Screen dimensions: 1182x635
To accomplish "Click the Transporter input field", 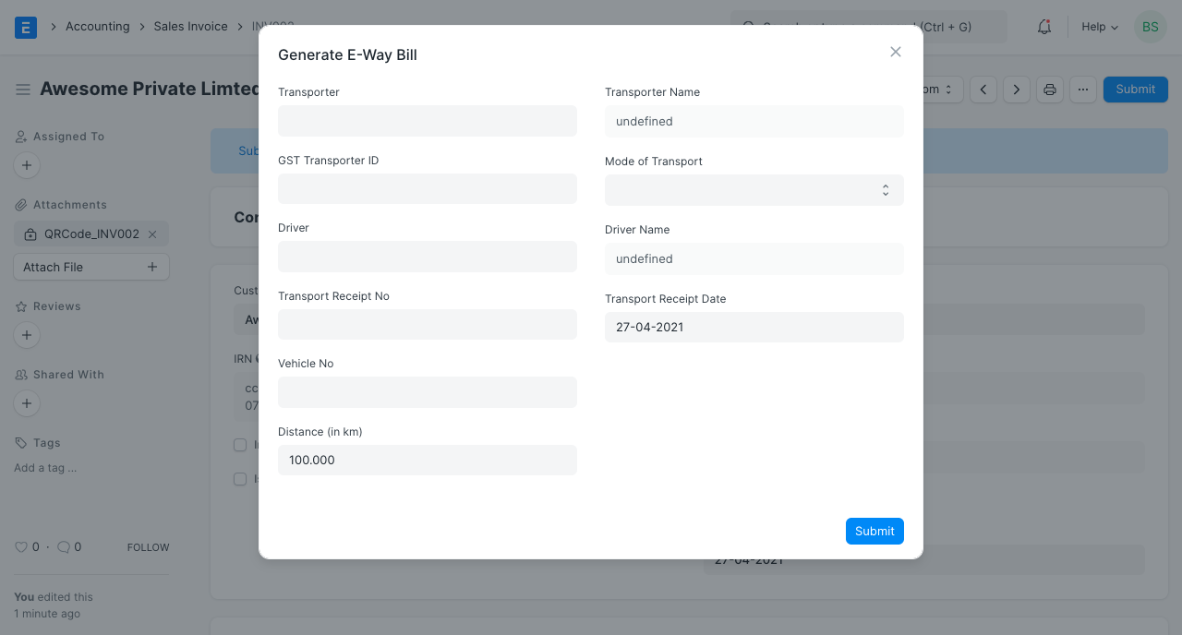I will pyautogui.click(x=427, y=121).
